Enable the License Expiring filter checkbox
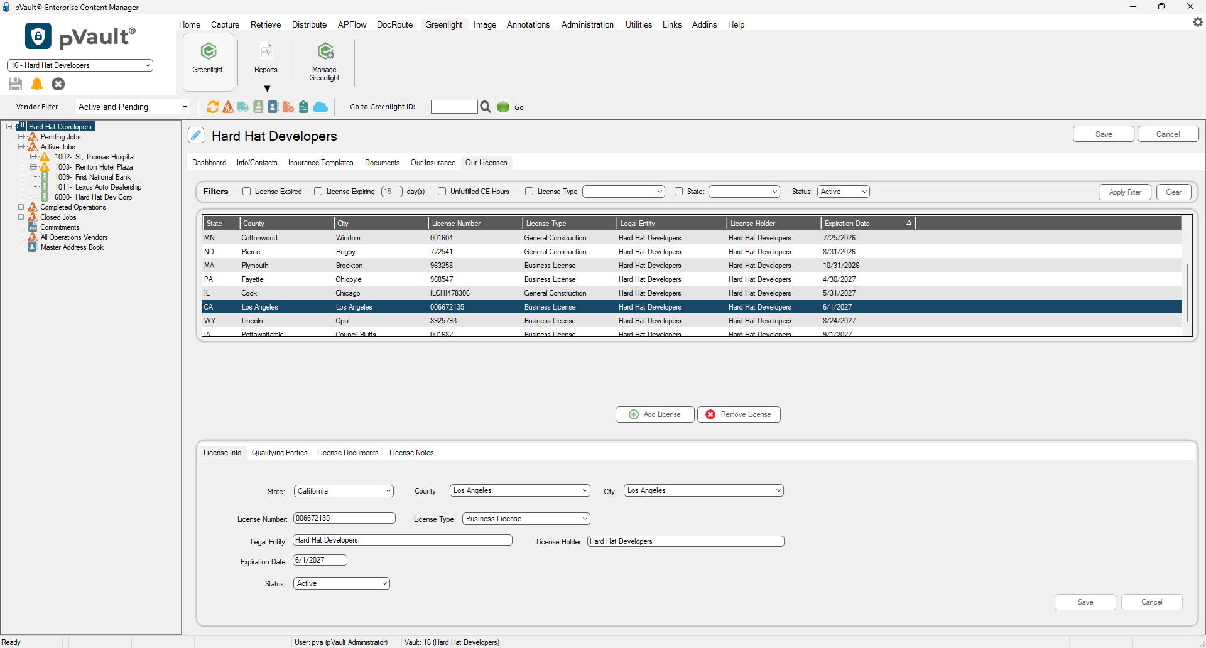The image size is (1206, 648). (318, 192)
